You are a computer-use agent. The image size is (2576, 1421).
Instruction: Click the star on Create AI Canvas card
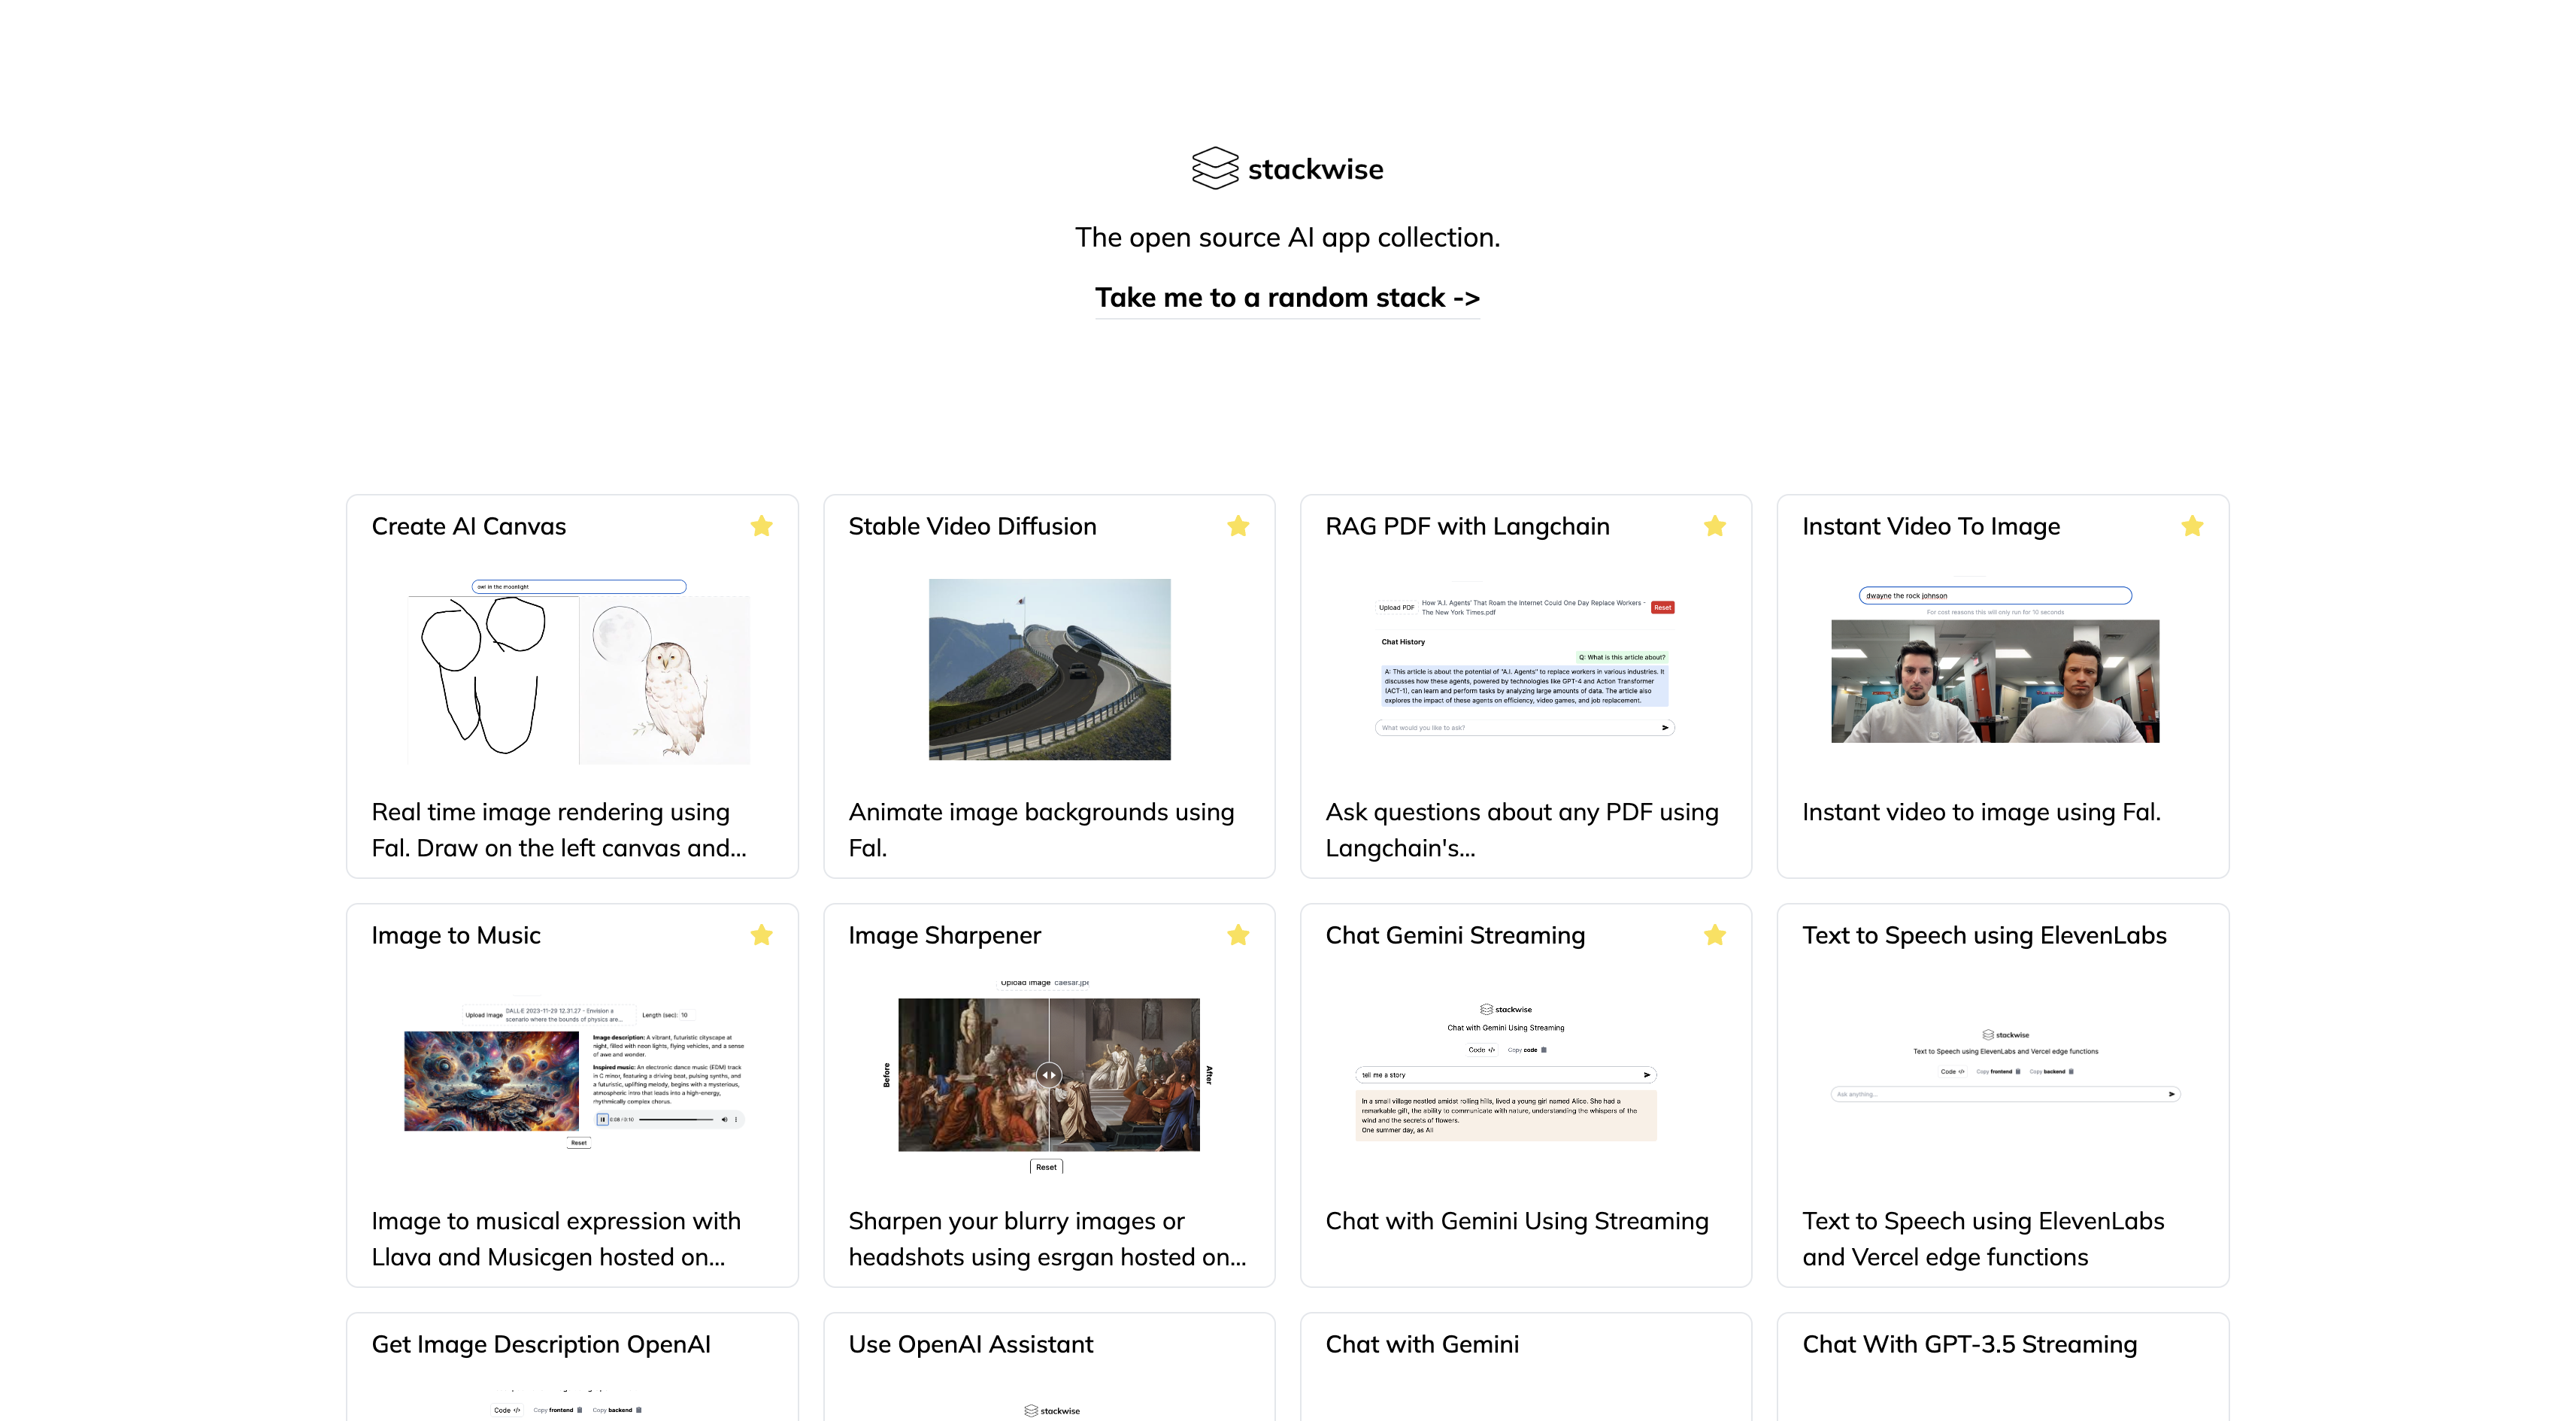point(761,526)
